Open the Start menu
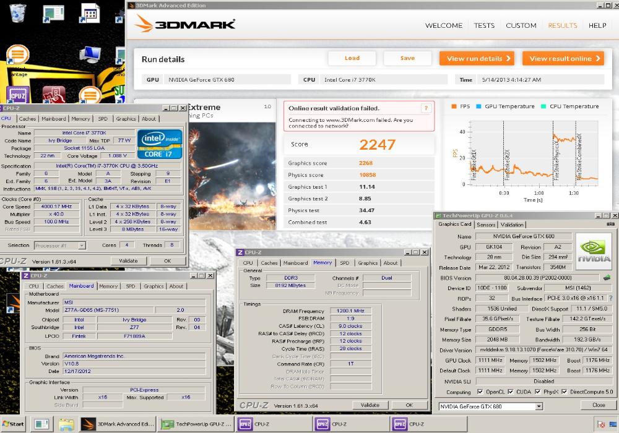619x433 pixels. (13, 424)
